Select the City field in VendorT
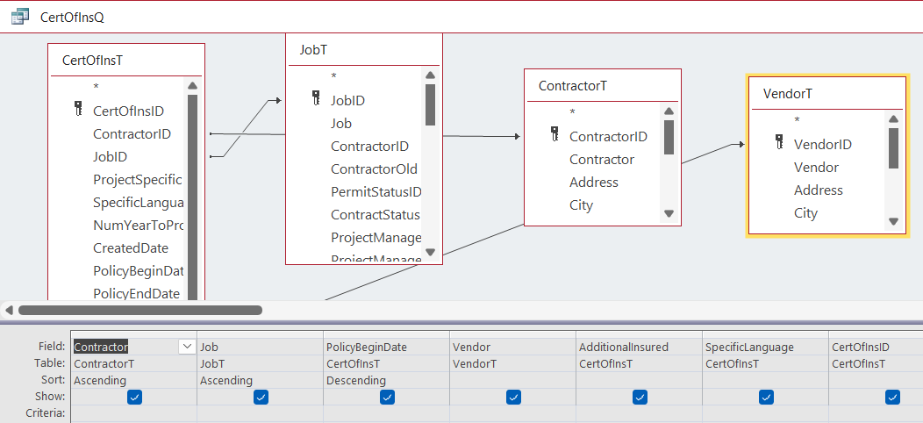This screenshot has height=423, width=923. 805,212
